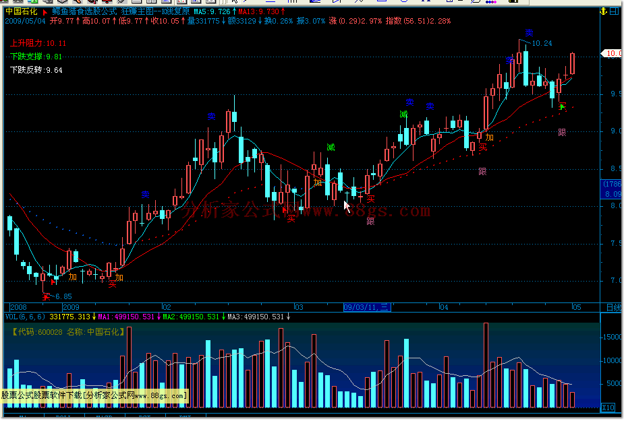Click the indicator title 鳄鱼猎食选股公式
The height and width of the screenshot is (421, 626).
tap(84, 11)
